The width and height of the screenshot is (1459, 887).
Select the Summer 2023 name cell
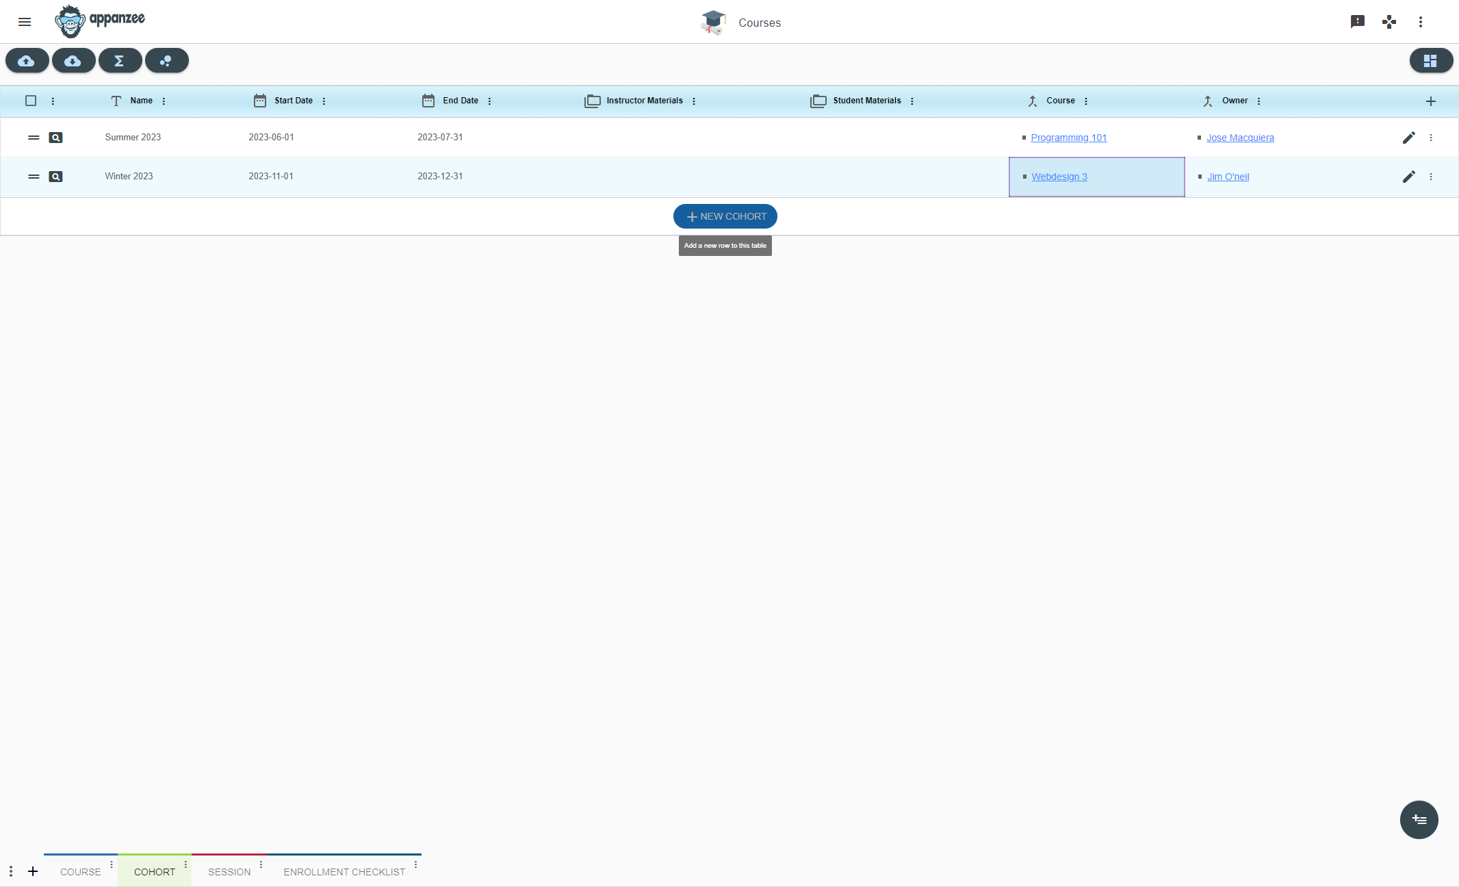point(133,138)
